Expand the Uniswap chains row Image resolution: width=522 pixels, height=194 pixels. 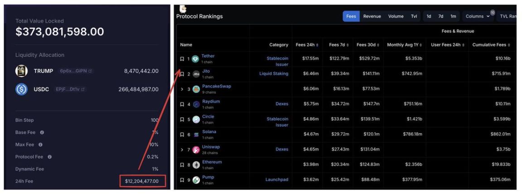click(x=182, y=150)
